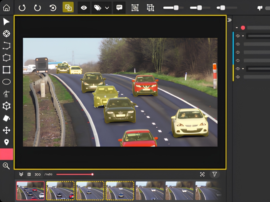Select the red Nissan car mask on canvas
270x202 pixels.
pos(145,86)
